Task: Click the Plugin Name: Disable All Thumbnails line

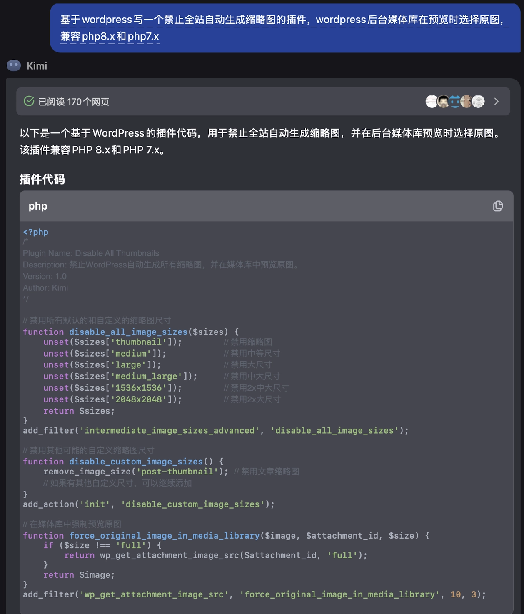Action: [x=91, y=253]
